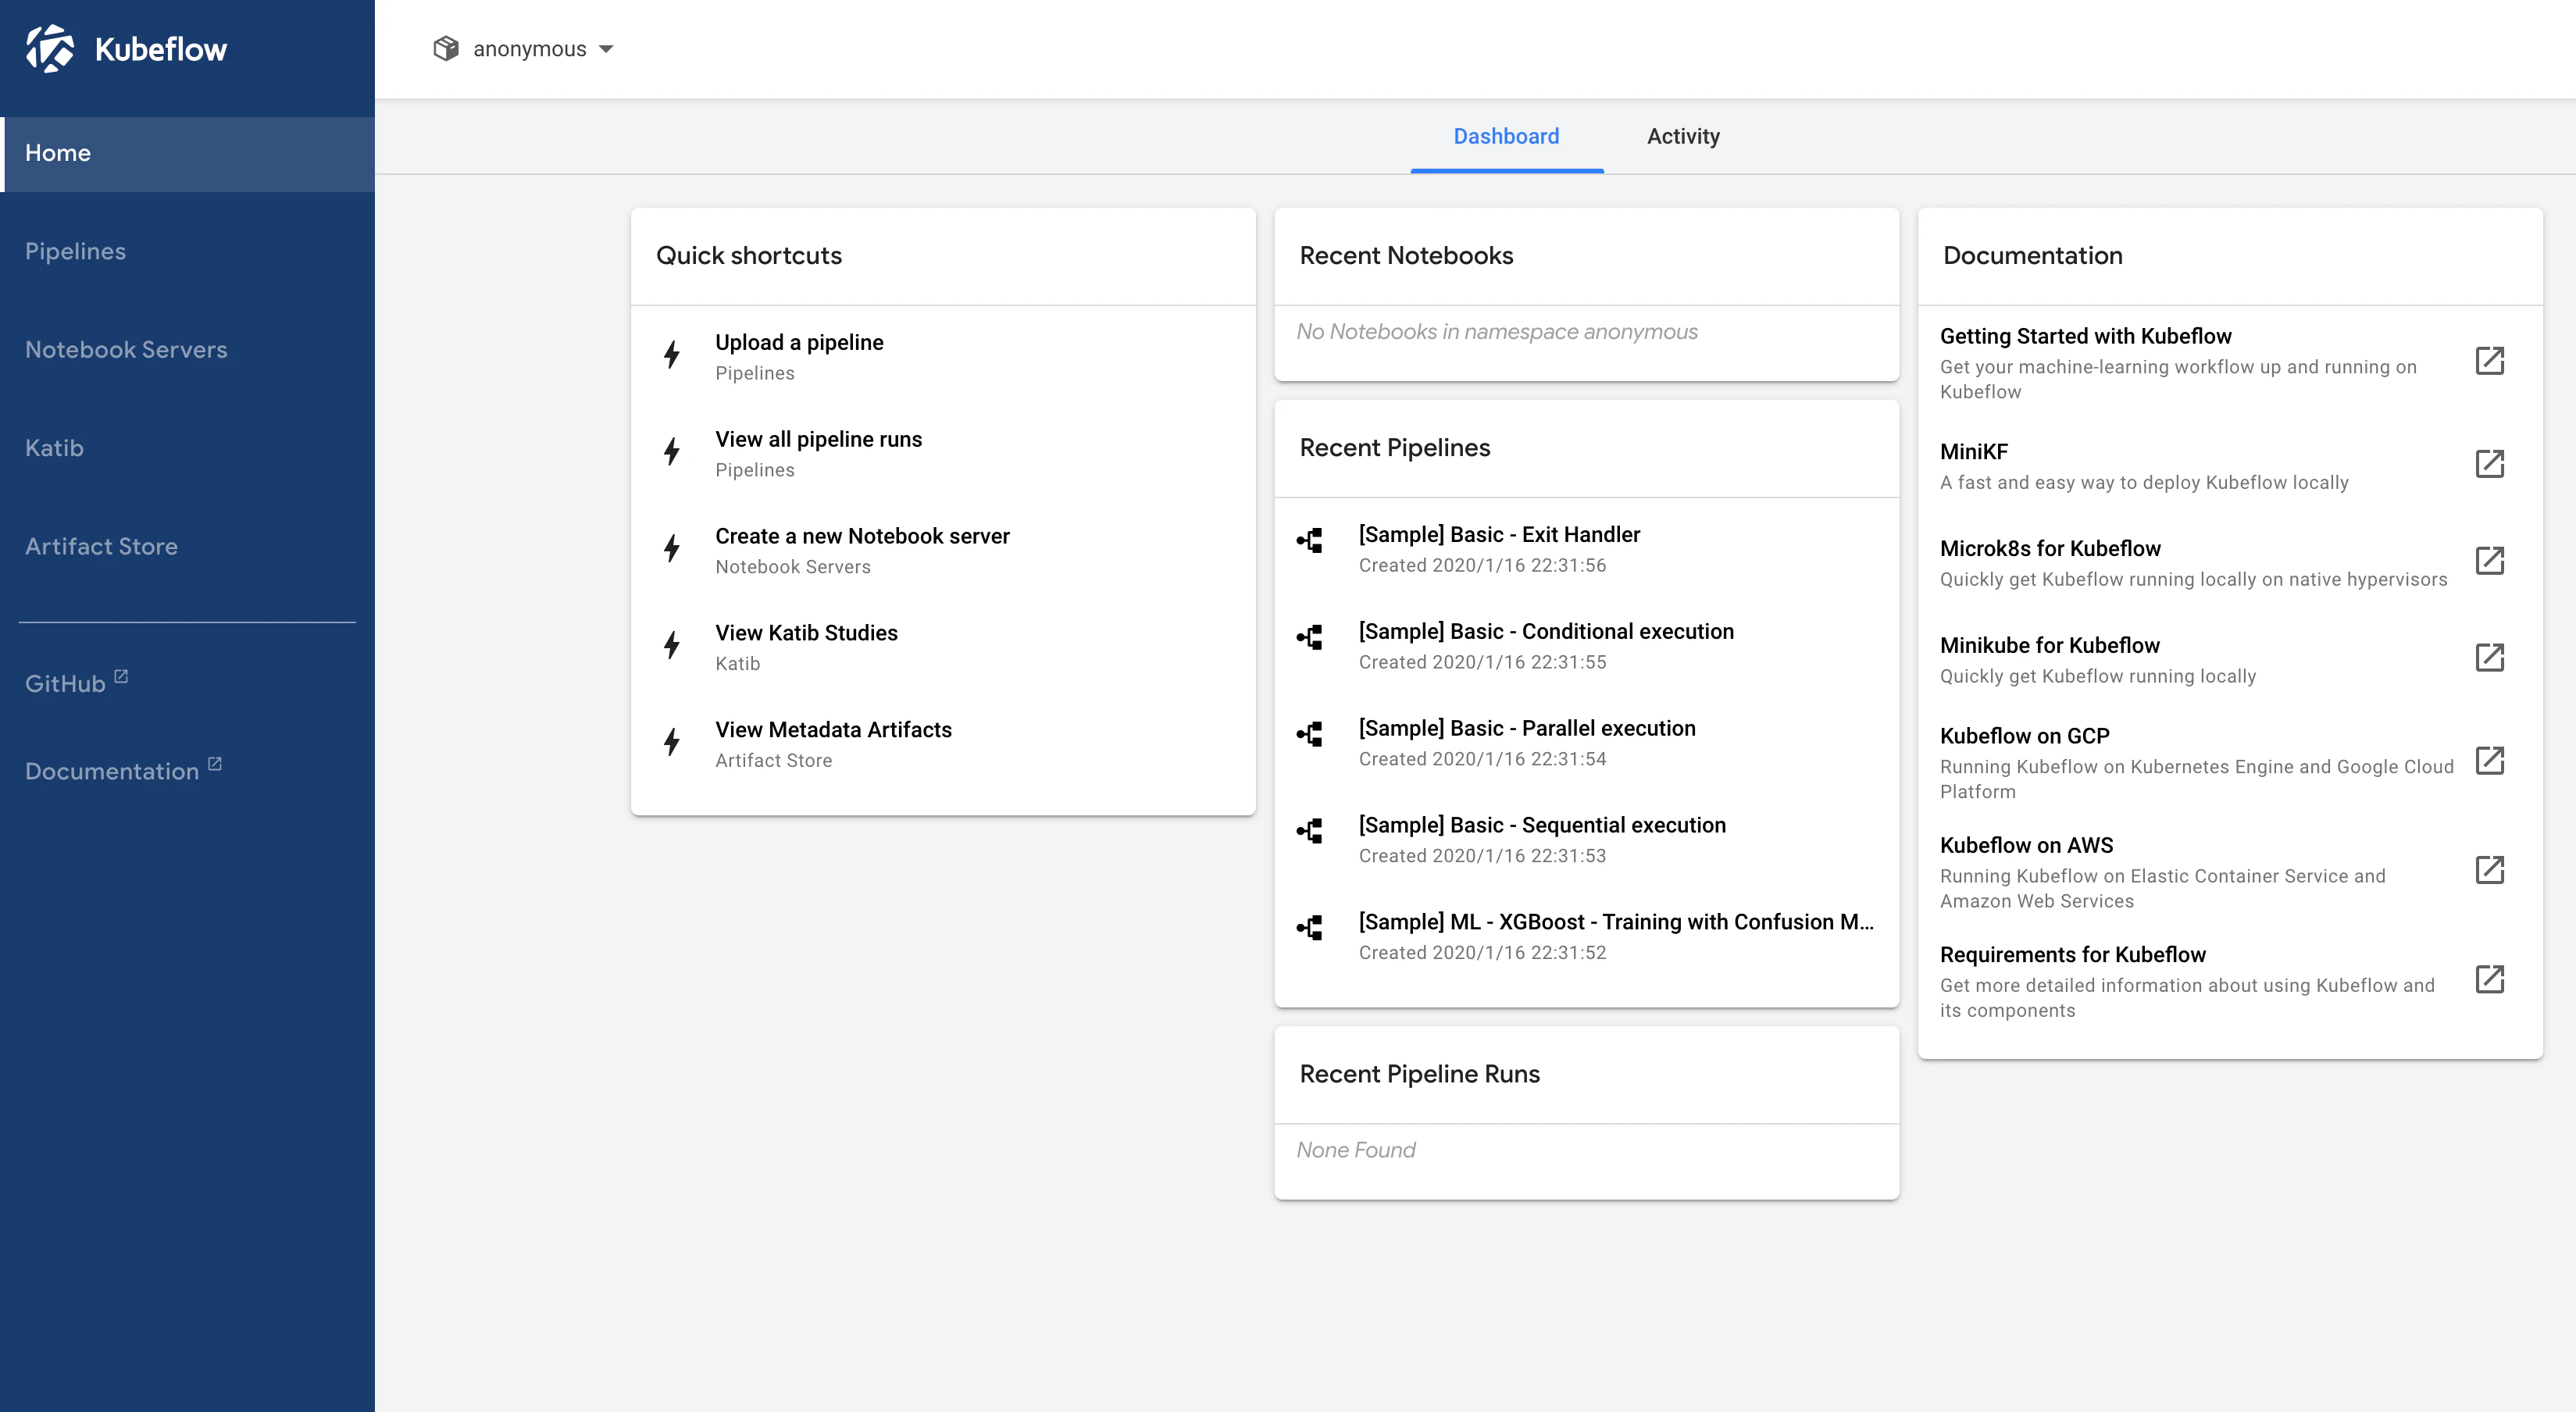This screenshot has width=2576, height=1412.
Task: Click pipeline icon for ML - XGBoost sample
Action: coord(1310,928)
